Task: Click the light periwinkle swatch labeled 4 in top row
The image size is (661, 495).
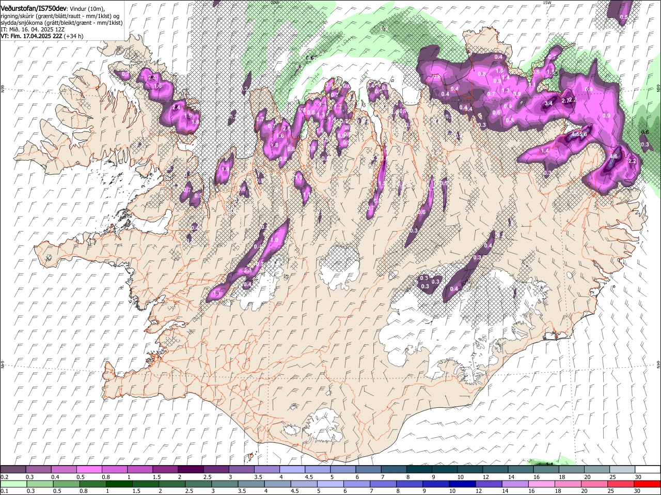Action: pos(292,470)
